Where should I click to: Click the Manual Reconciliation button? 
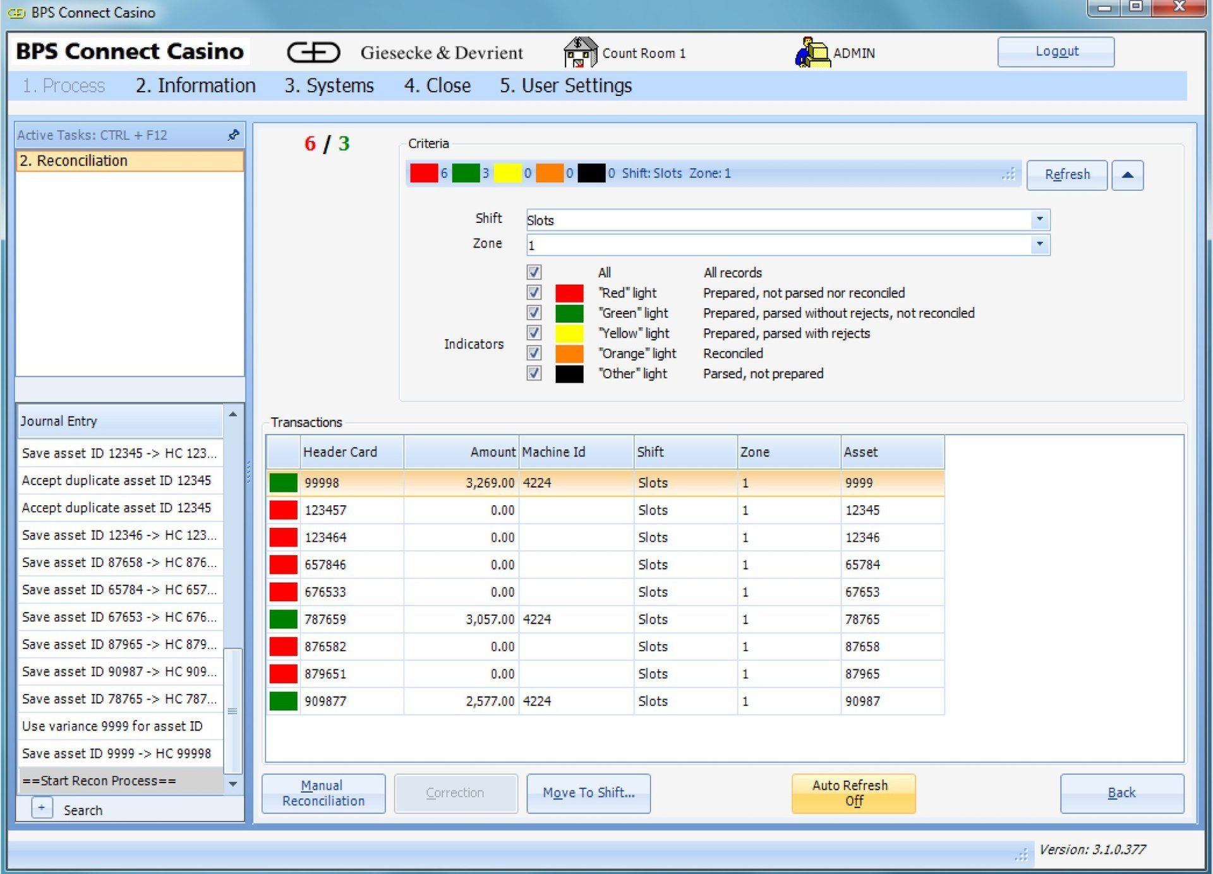[323, 793]
